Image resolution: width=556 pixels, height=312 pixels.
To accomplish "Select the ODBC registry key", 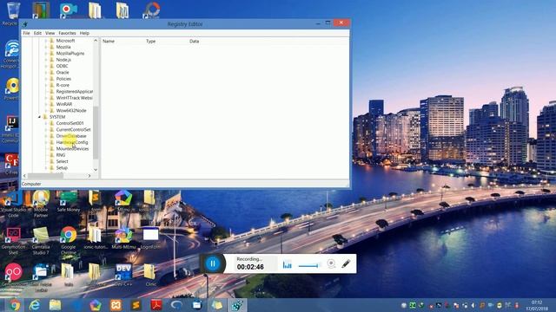I will (62, 66).
